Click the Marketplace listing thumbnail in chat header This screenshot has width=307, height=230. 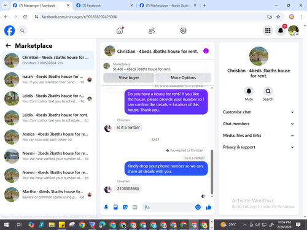106,66
